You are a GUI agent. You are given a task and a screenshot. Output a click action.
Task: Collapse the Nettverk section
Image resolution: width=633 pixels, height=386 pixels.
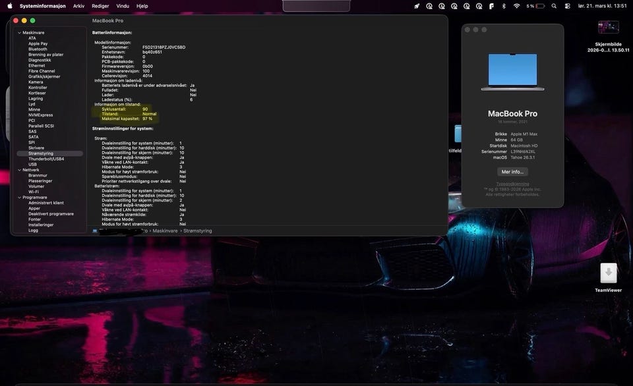(x=19, y=170)
